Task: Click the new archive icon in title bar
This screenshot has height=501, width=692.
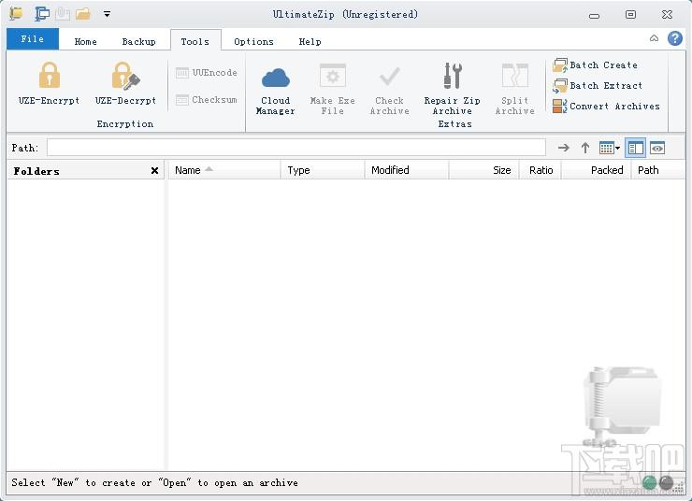Action: tap(41, 14)
